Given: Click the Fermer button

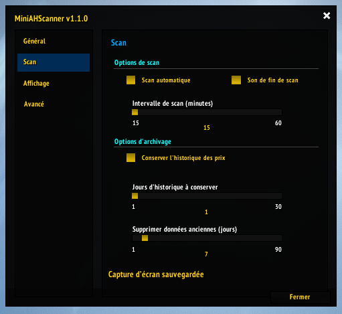Looking at the screenshot, I should tap(300, 297).
